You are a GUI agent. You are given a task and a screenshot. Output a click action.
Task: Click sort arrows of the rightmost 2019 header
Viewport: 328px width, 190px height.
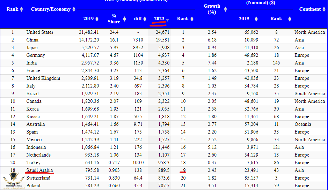[x=256, y=19]
